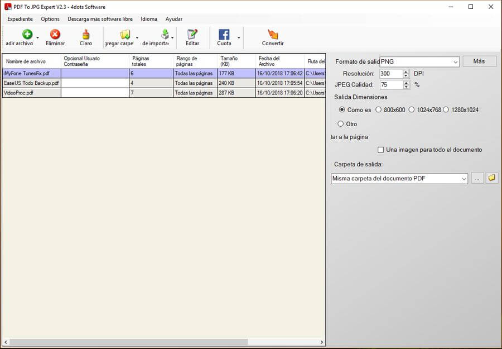Click total pages cell showing 7
Screen dimensions: 502x349
151,93
